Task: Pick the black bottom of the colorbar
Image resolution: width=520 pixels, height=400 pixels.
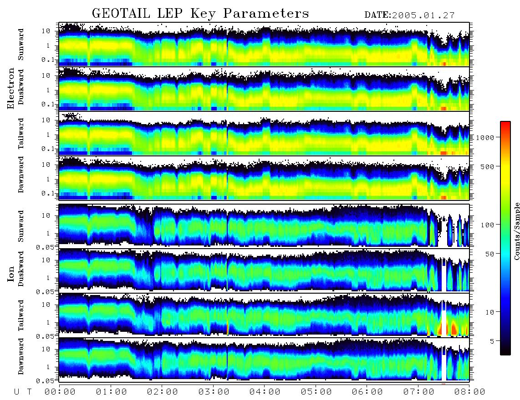Action: click(x=505, y=350)
